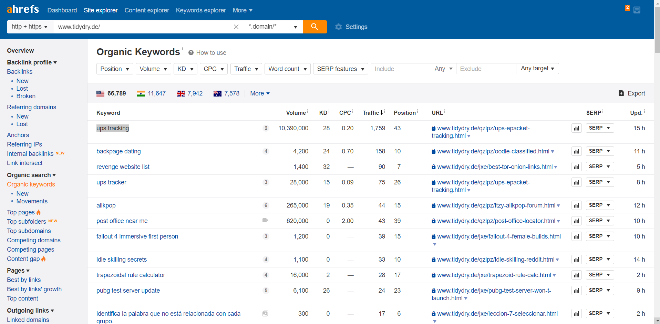Open the history chart for fallout 4 immersive
The height and width of the screenshot is (324, 660).
pyautogui.click(x=577, y=236)
